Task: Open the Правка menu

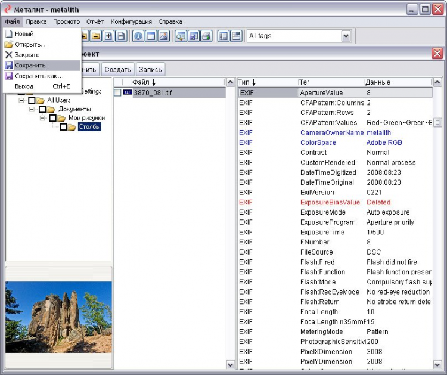Action: (x=36, y=21)
